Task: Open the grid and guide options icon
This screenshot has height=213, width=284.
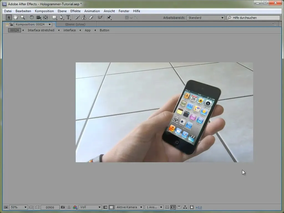Action: (x=31, y=207)
